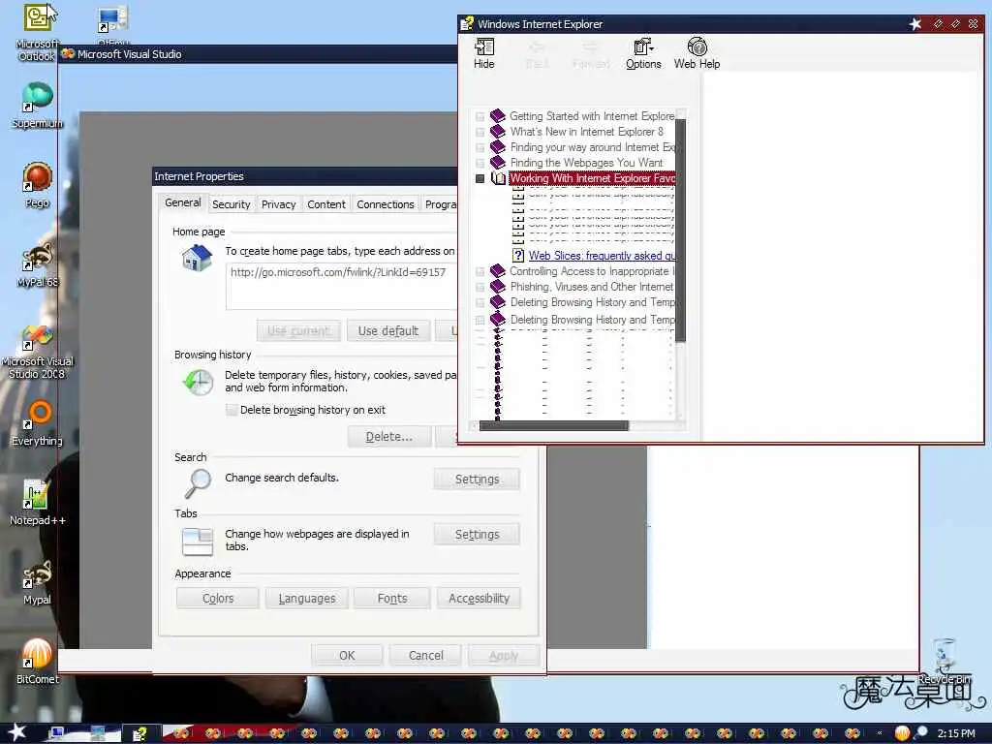The image size is (992, 744).
Task: Click question-mark icon beside Web Slices topic
Action: 518,256
